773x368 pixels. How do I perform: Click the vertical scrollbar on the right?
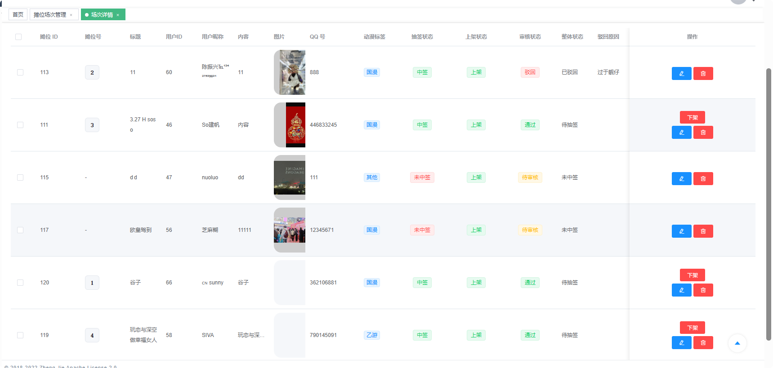coord(769,202)
